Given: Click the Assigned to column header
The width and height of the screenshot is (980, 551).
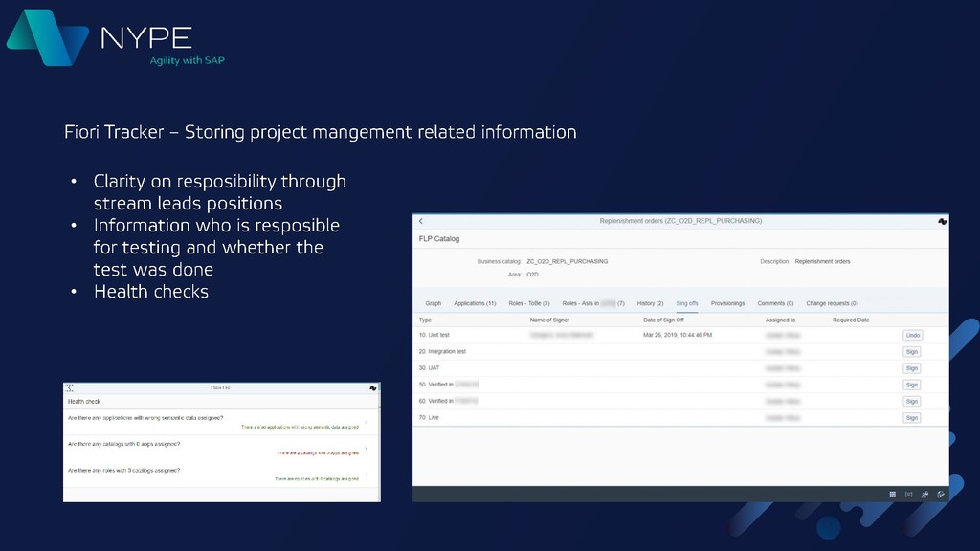Looking at the screenshot, I should (780, 320).
